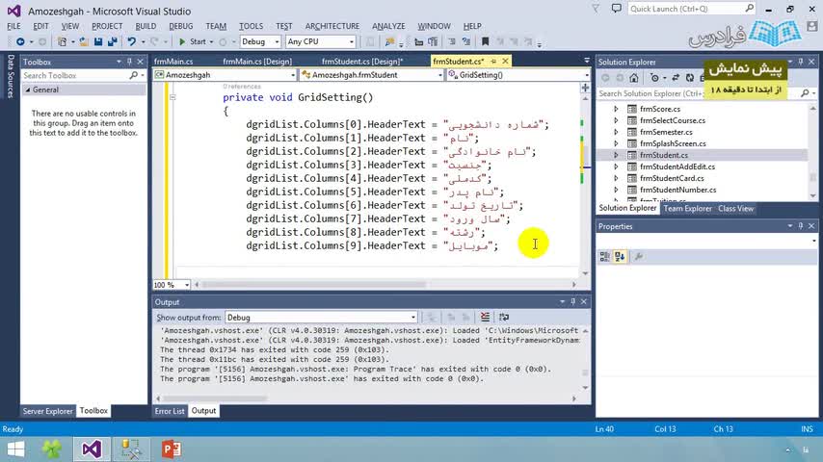Viewport: 823px width, 462px height.
Task: Click the Comment selected lines icon
Action: (x=451, y=41)
